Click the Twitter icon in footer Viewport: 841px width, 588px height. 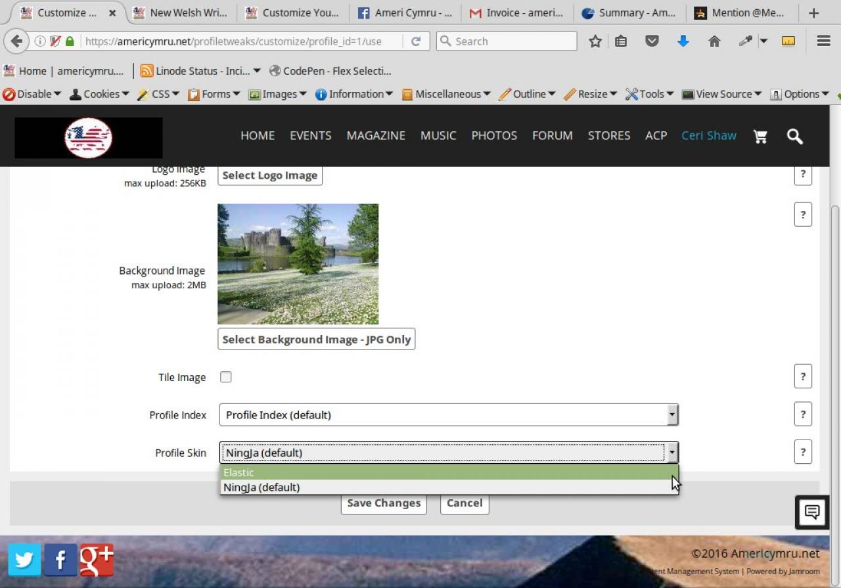coord(25,560)
